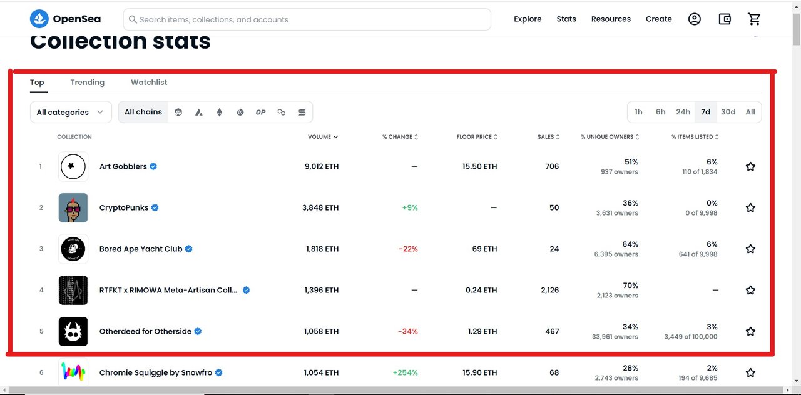Select the All chains filter

click(x=143, y=112)
